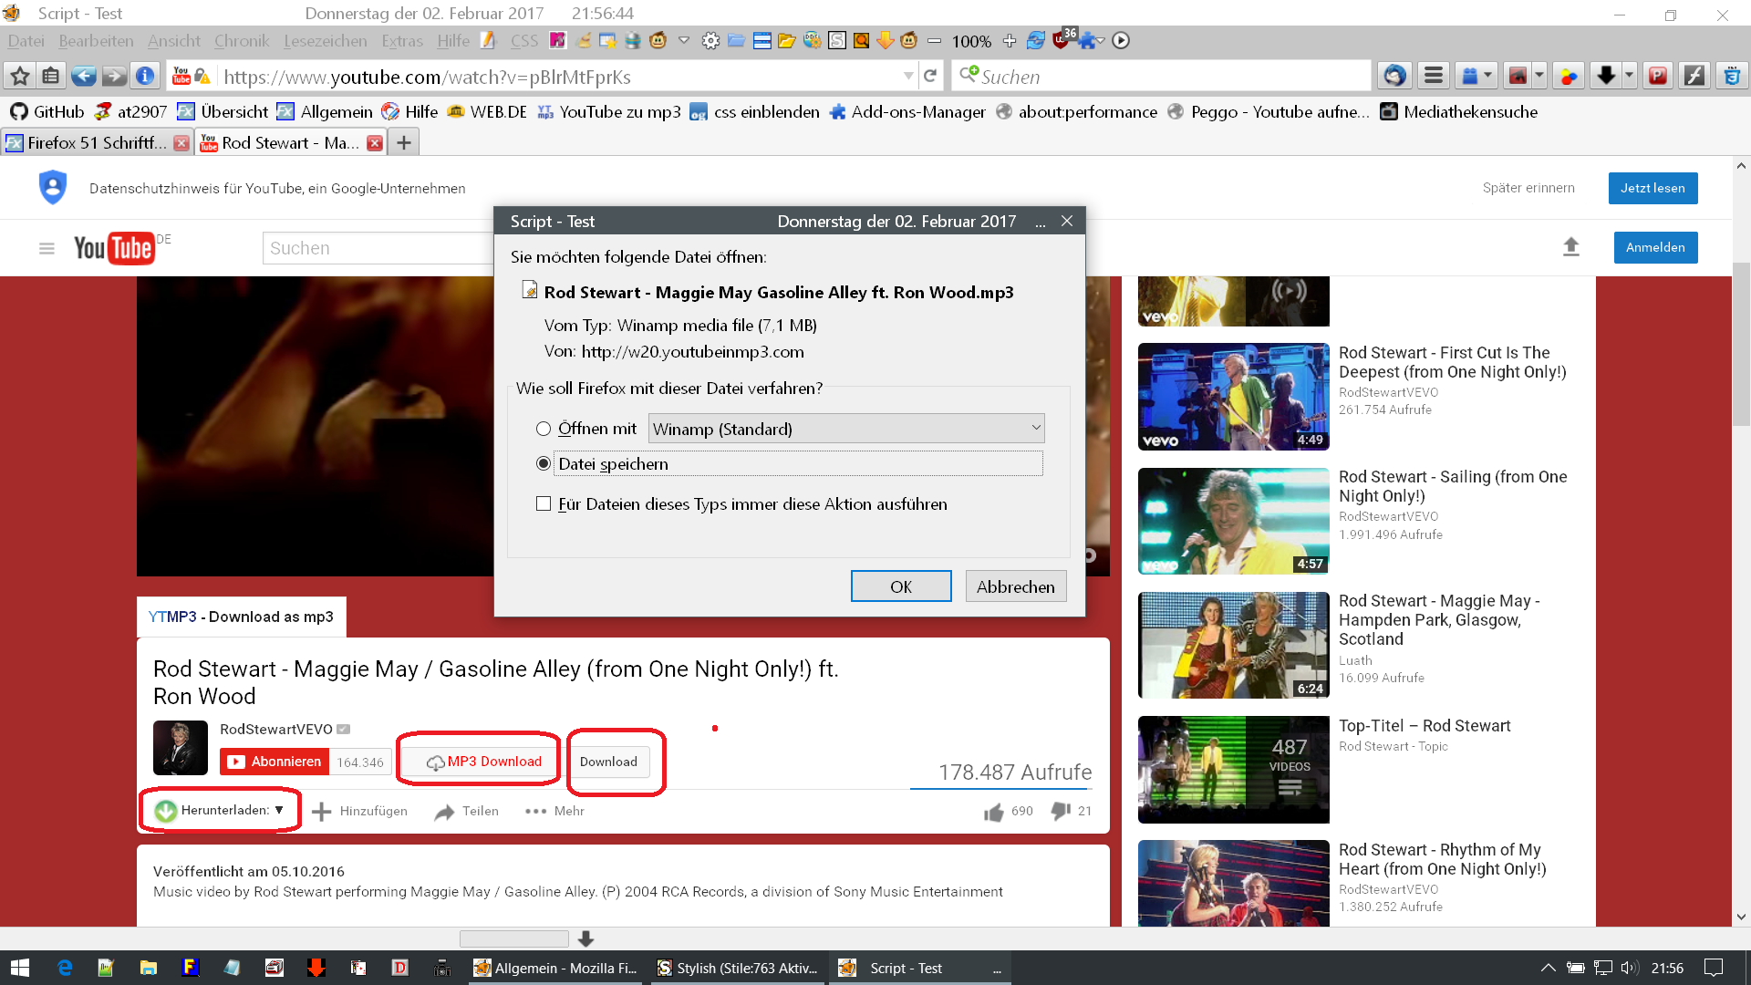This screenshot has height=985, width=1751.
Task: Click the YouTube upload arrow icon
Action: (x=1570, y=247)
